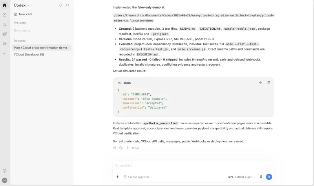Open the three-dots more menu in rail

(x=5, y=53)
